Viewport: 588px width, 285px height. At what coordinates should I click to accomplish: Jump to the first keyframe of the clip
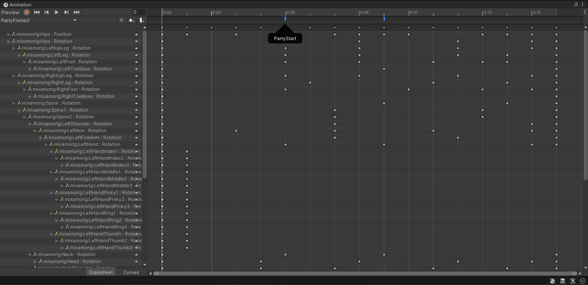click(37, 12)
